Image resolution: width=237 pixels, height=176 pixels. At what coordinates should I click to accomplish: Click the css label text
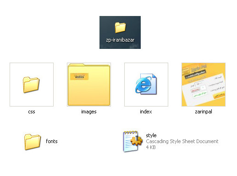point(32,112)
